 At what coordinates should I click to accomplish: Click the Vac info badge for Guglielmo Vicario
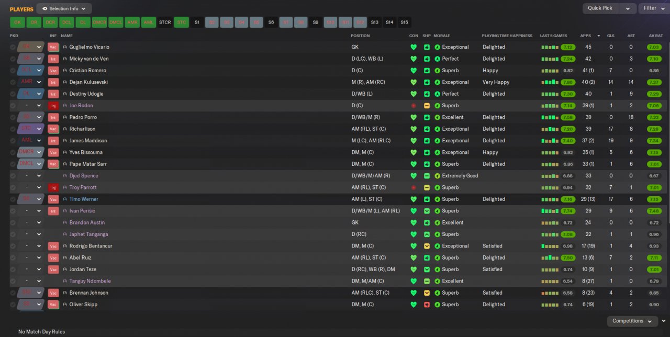tap(53, 47)
